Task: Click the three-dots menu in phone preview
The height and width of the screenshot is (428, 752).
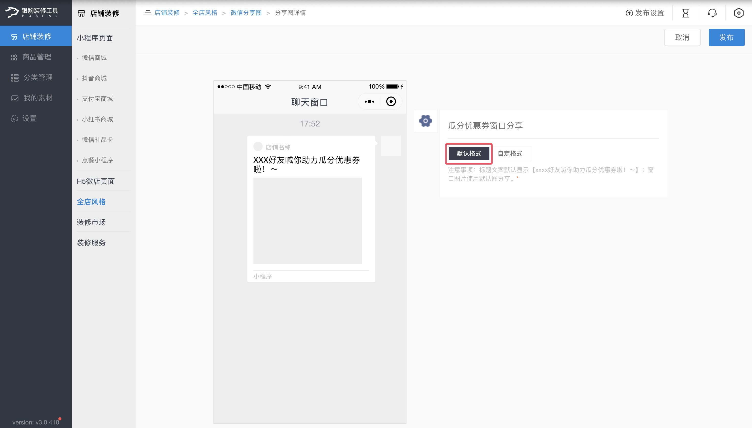Action: 369,102
